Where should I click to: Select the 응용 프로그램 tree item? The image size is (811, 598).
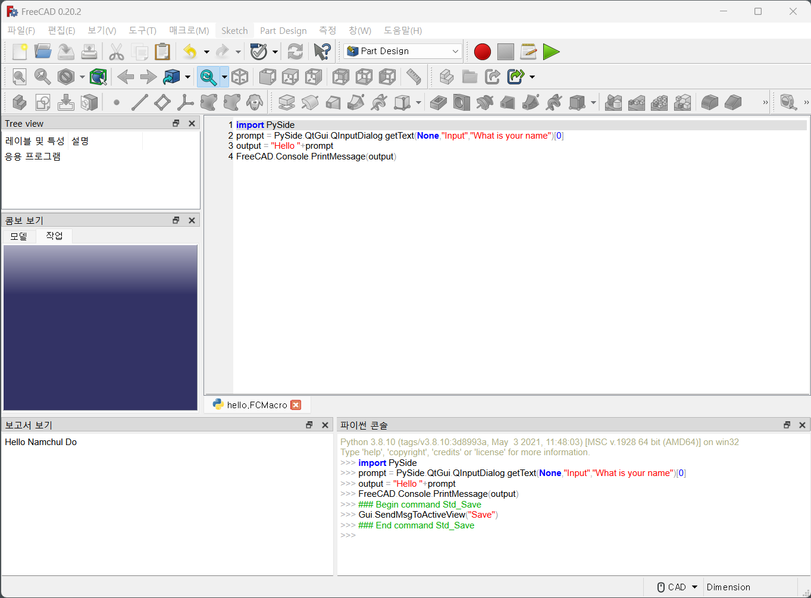point(33,156)
